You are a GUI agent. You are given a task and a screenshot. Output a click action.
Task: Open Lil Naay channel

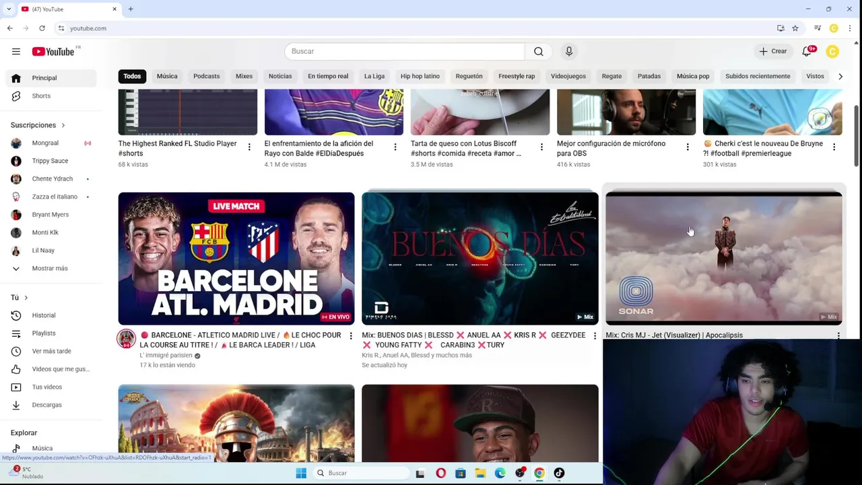pos(52,250)
